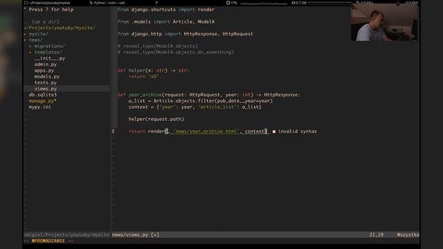Click the webcam video thumbnail

pyautogui.click(x=384, y=23)
